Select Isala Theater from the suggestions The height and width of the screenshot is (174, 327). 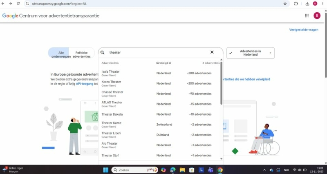pyautogui.click(x=111, y=72)
